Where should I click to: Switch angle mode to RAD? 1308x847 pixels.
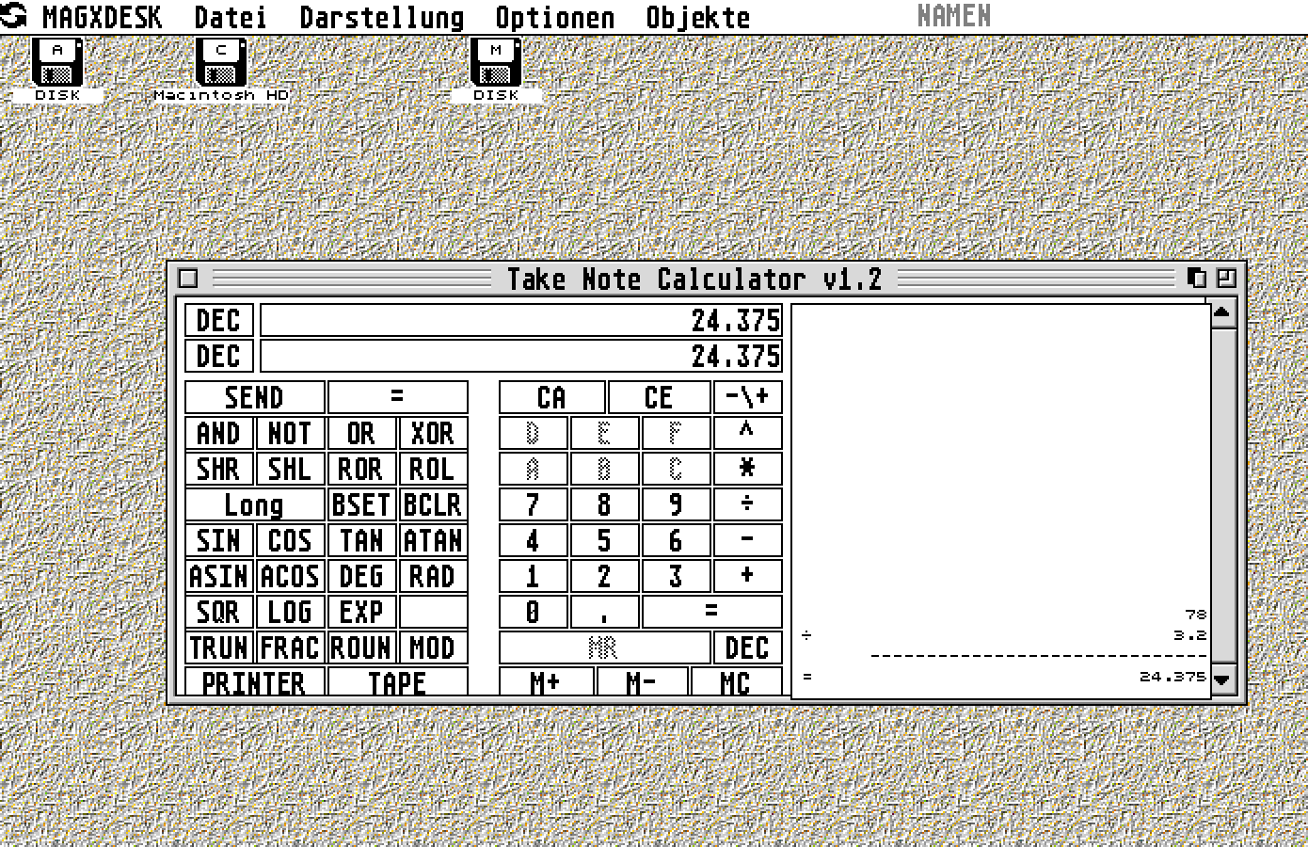(433, 576)
